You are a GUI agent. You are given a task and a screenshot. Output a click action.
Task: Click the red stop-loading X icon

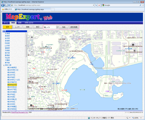(99, 5)
